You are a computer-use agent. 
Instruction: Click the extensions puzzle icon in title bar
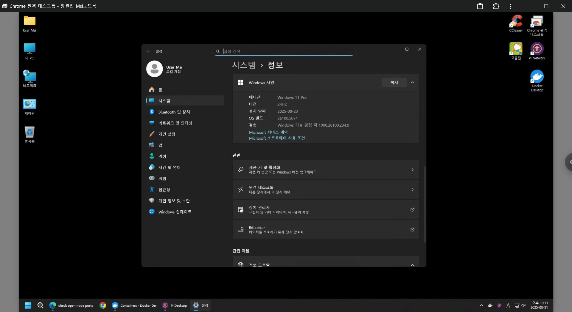(x=496, y=6)
